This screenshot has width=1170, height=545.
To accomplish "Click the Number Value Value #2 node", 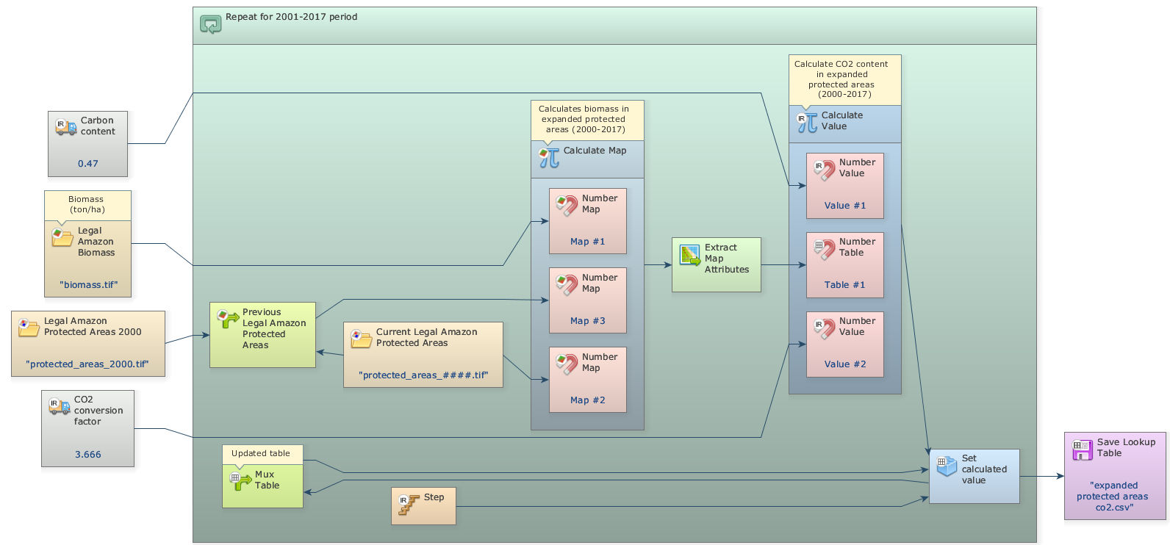I will tap(844, 344).
